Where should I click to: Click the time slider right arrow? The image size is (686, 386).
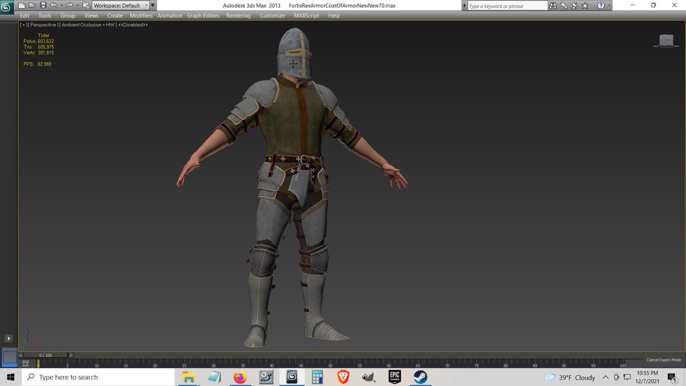click(x=70, y=355)
